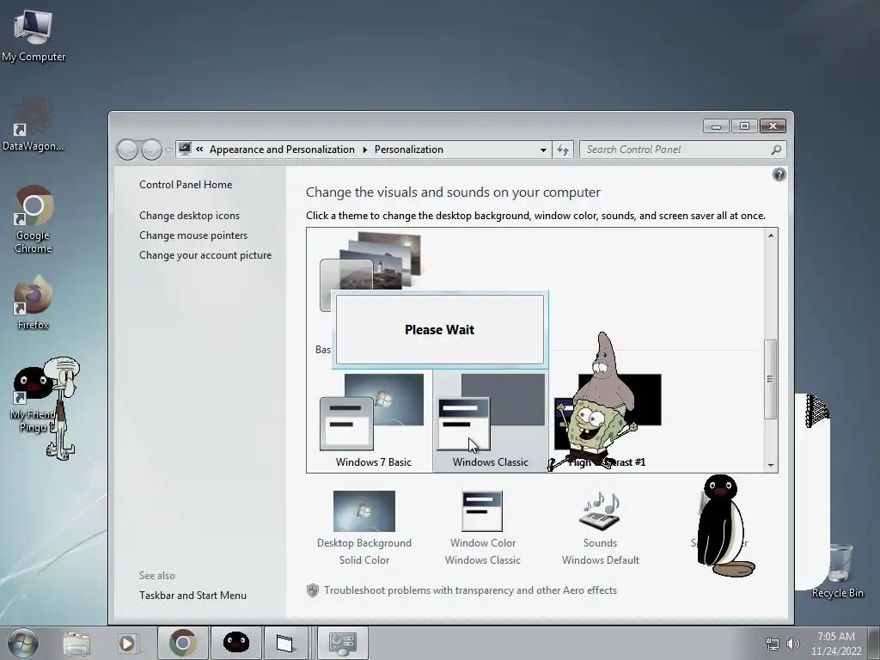880x660 pixels.
Task: Click the search magnifier in Control Panel
Action: (776, 150)
